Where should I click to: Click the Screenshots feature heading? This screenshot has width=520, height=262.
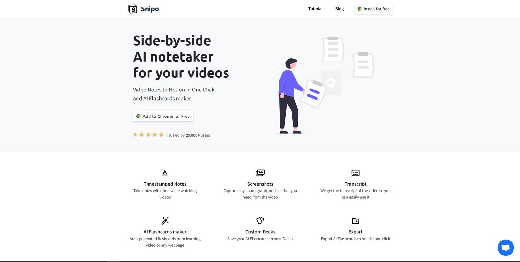(260, 184)
